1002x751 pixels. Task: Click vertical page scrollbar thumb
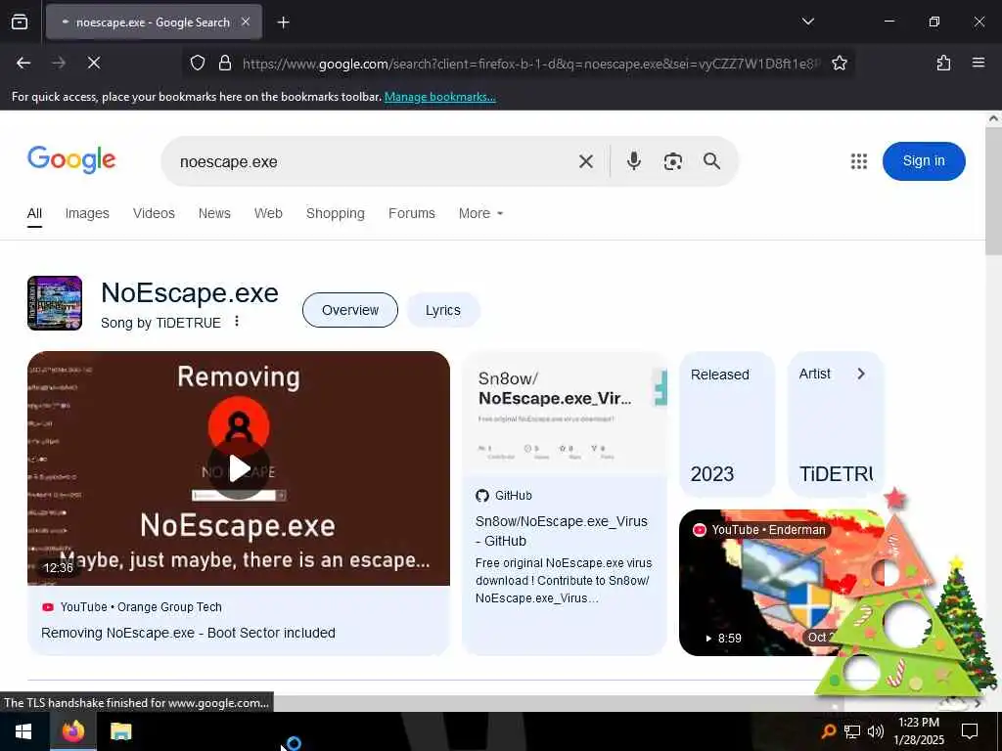tap(993, 192)
